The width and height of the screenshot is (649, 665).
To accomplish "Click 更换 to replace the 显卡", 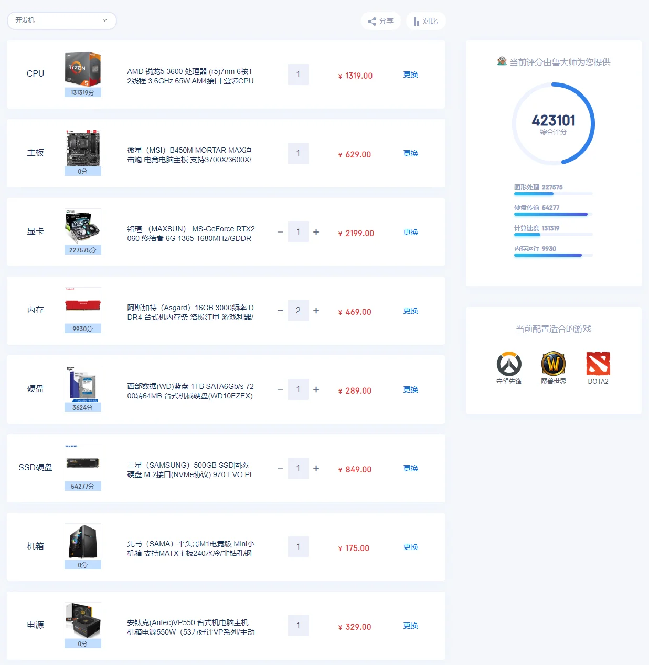I will [411, 232].
